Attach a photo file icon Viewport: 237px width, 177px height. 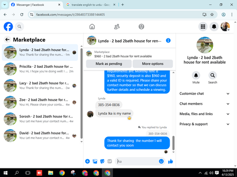pyautogui.click(x=95, y=161)
